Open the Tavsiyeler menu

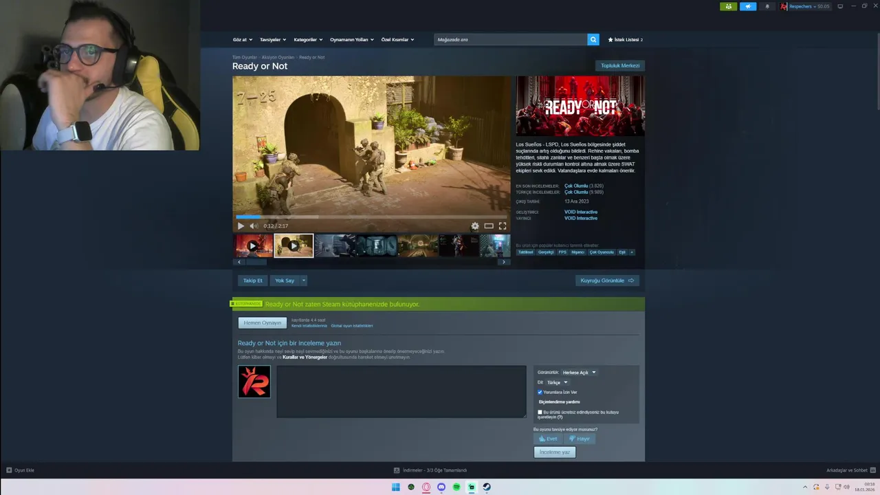pyautogui.click(x=273, y=40)
